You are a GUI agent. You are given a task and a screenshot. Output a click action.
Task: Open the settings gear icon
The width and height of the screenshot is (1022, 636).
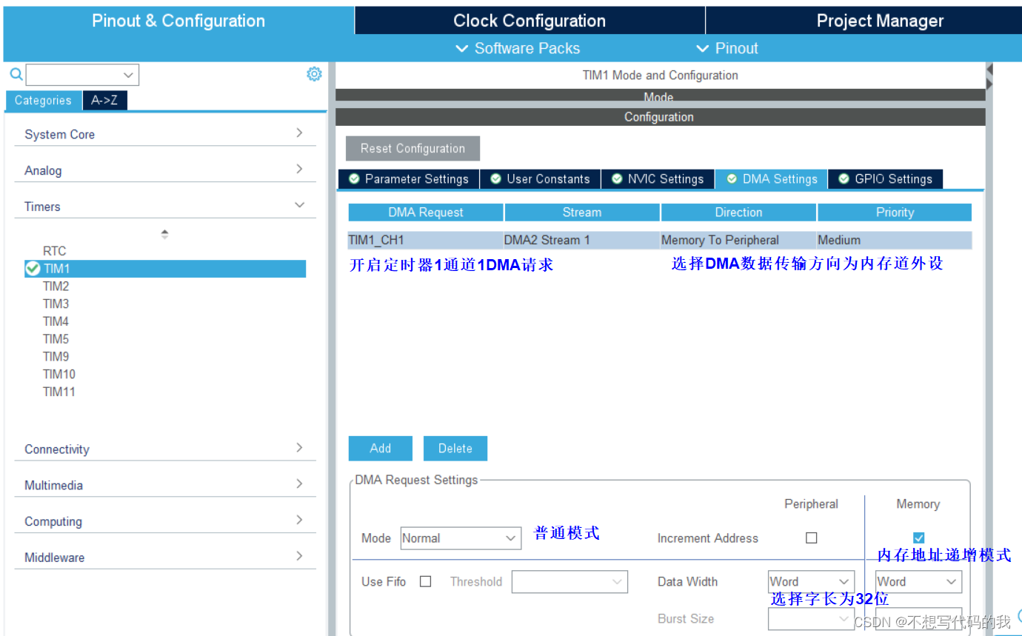tap(314, 74)
